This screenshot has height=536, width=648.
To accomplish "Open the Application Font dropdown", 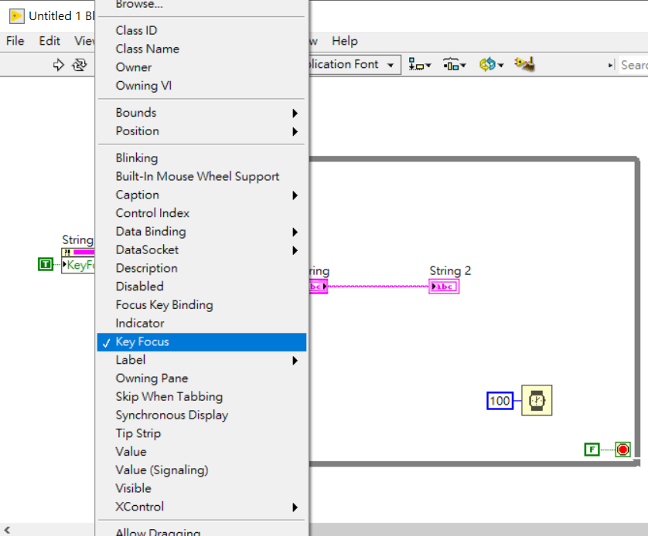I will click(391, 65).
